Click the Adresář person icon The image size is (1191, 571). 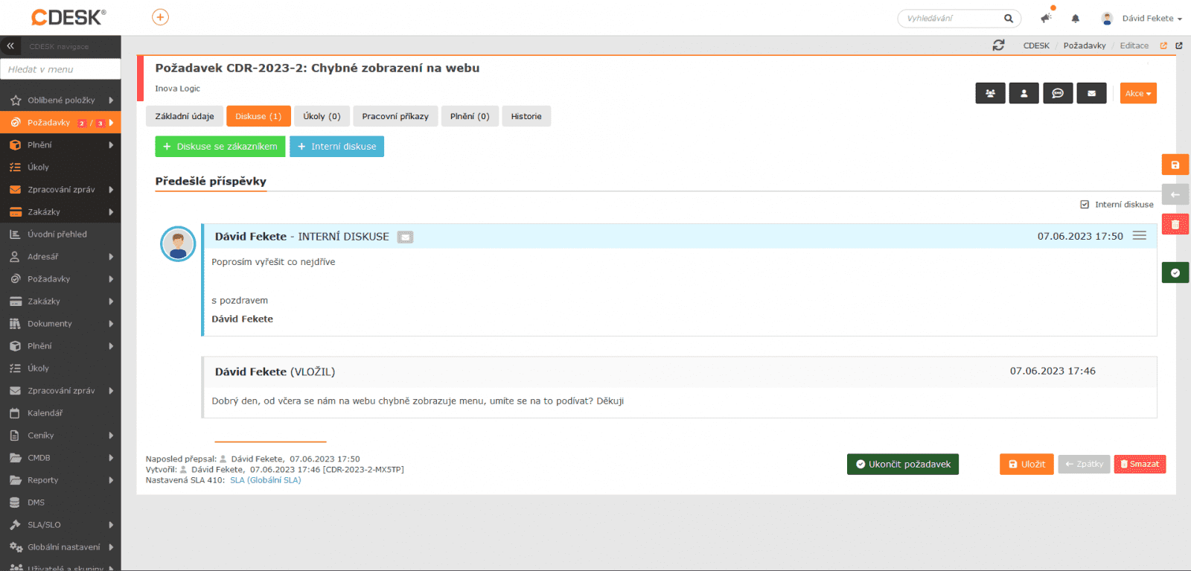(15, 257)
